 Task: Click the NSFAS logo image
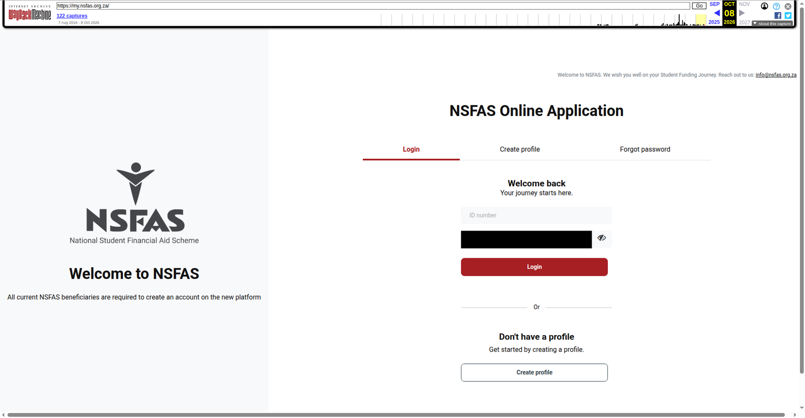134,203
